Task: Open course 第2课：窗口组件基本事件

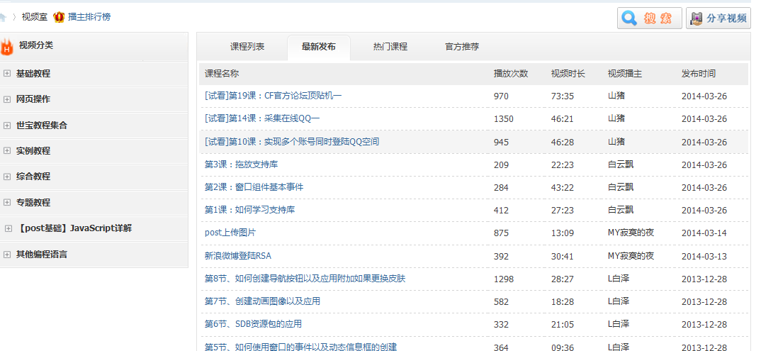Action: [x=254, y=187]
